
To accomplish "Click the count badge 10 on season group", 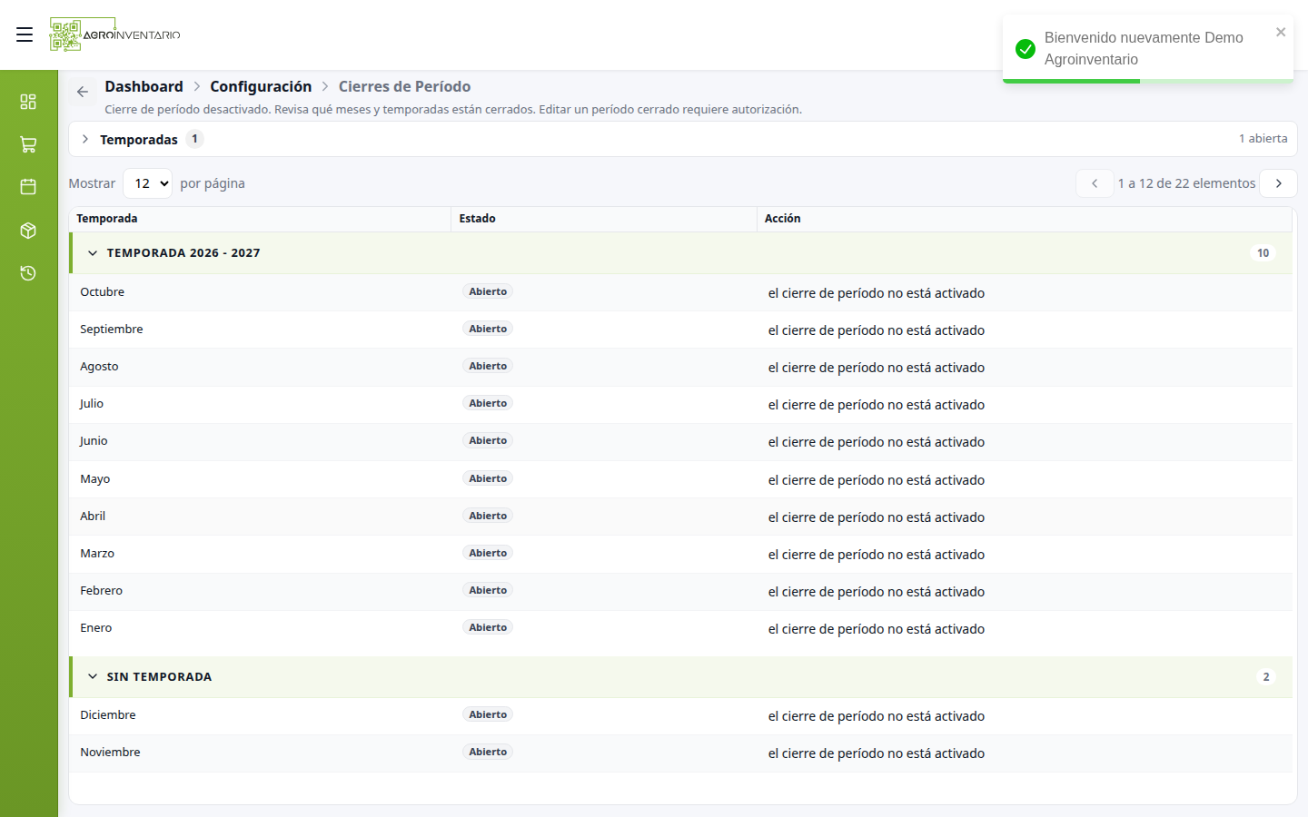I will click(1263, 253).
